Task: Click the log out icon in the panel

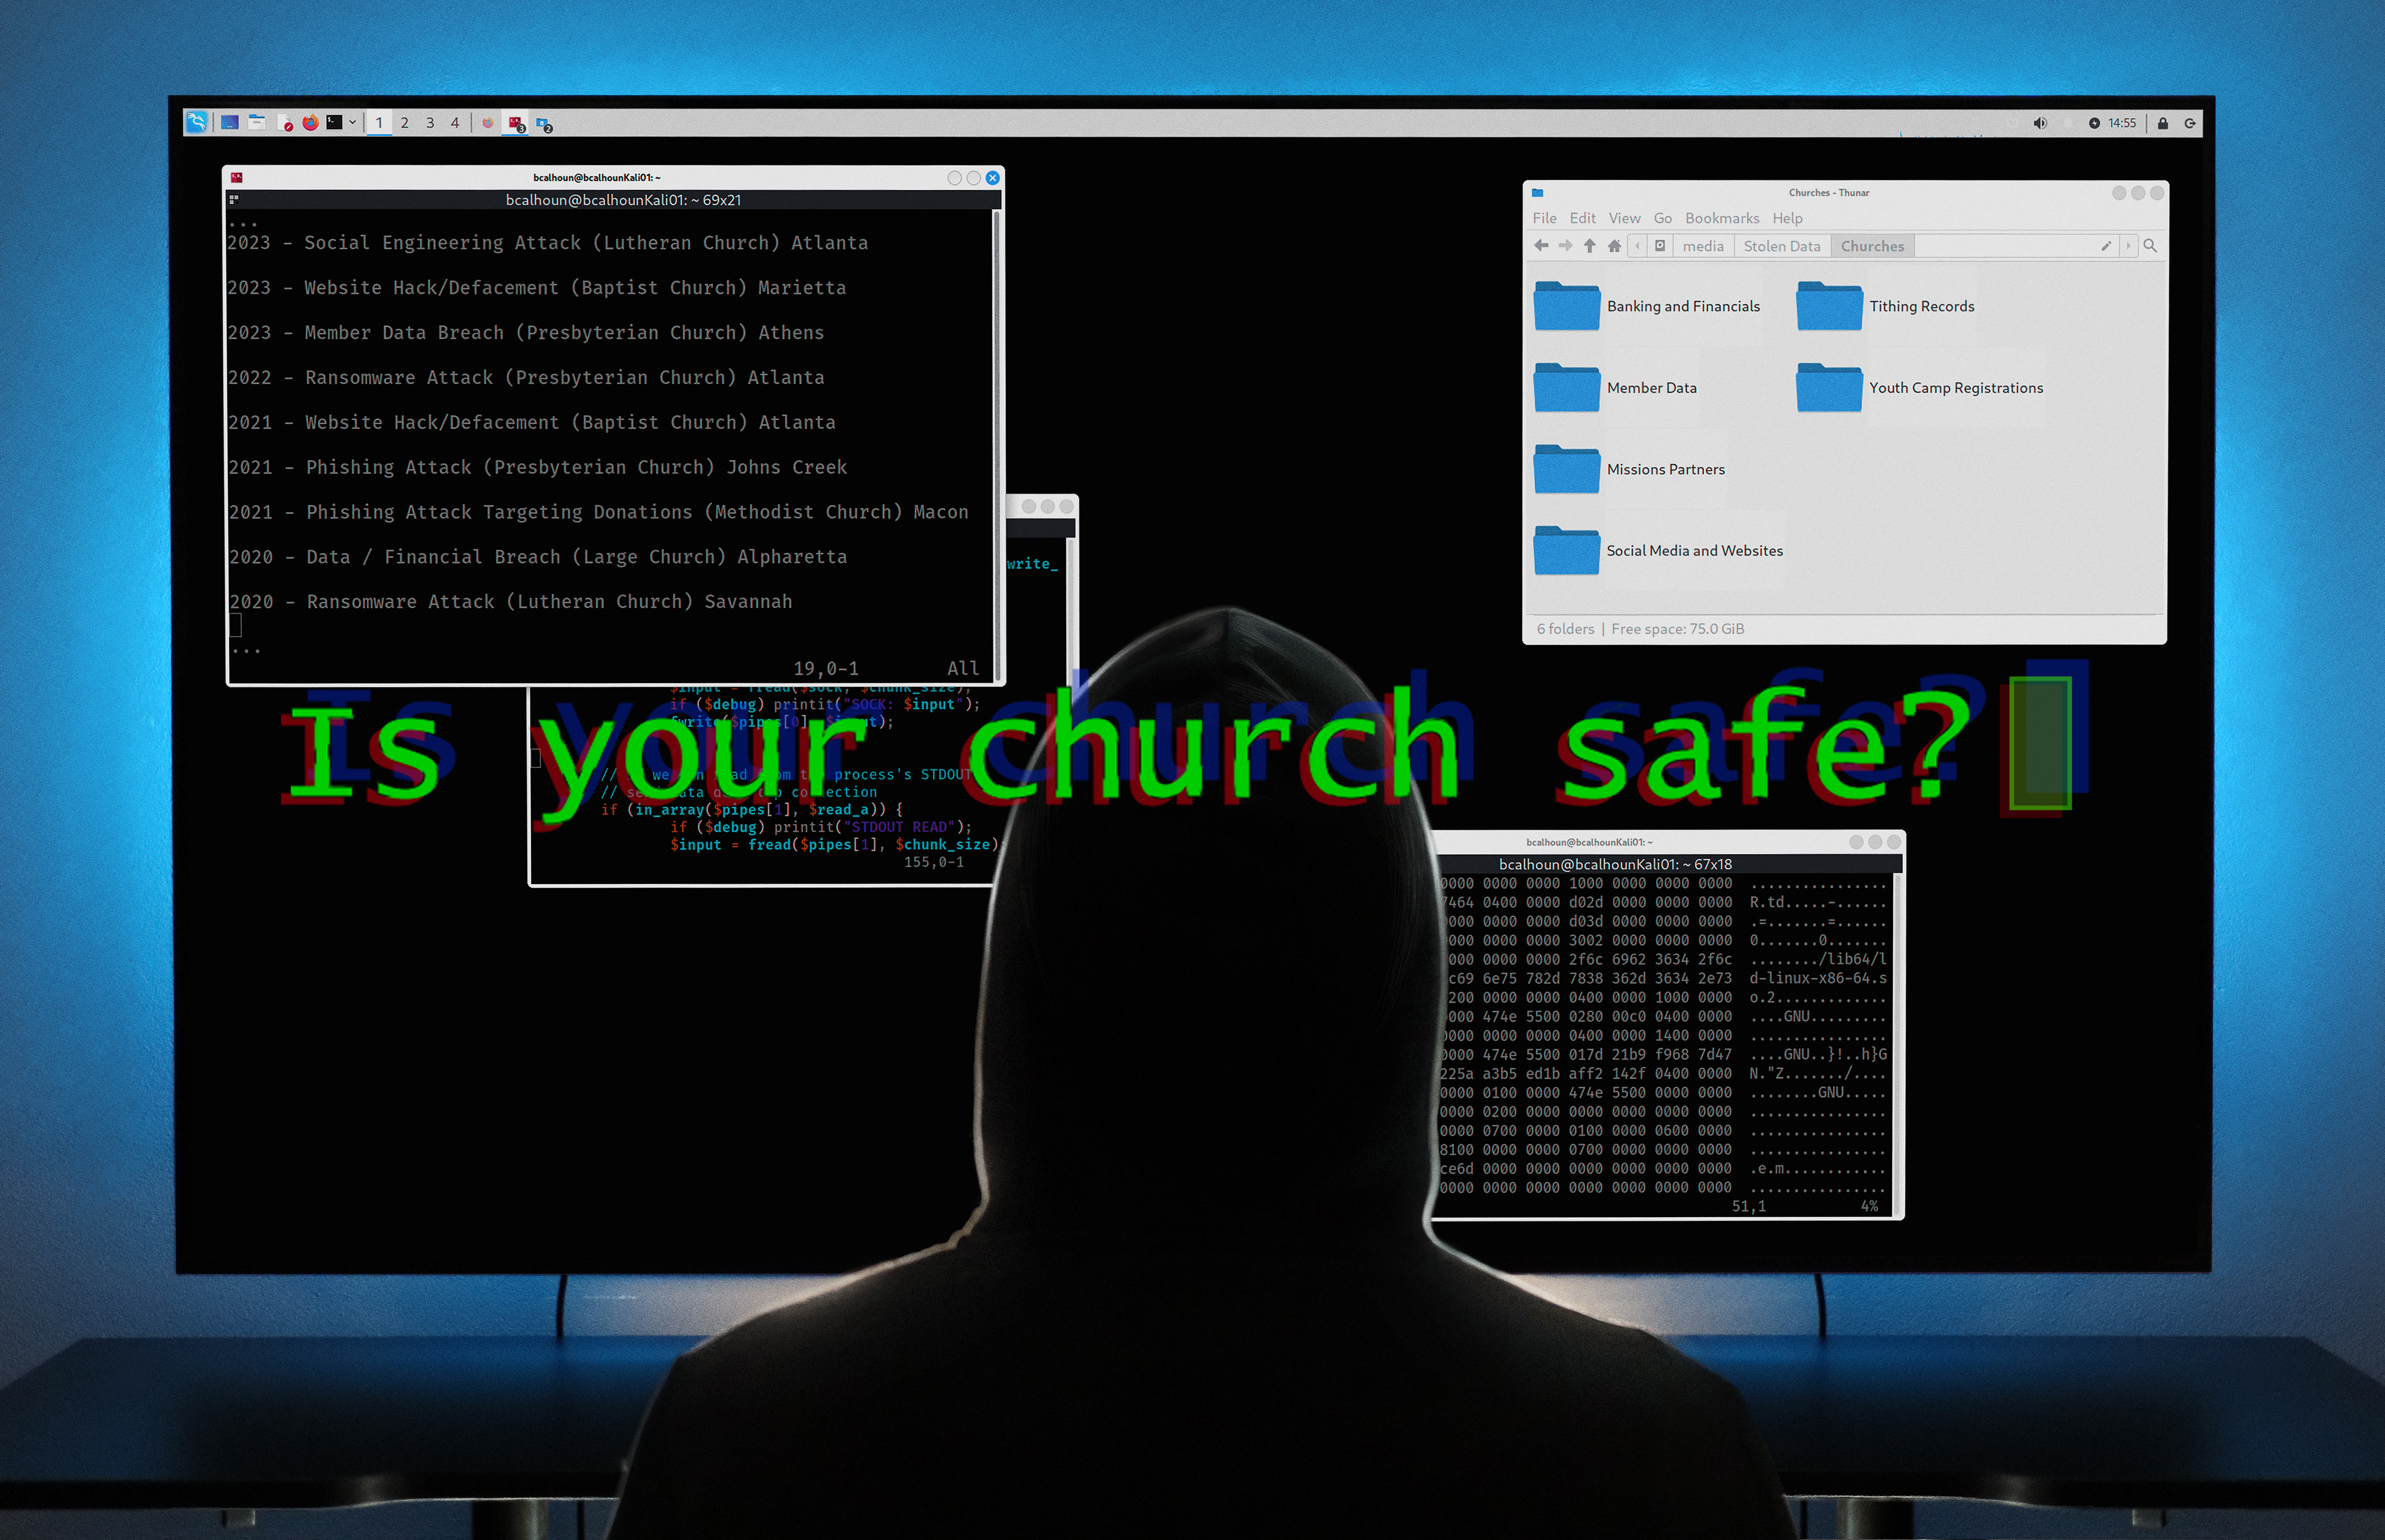Action: [2190, 123]
